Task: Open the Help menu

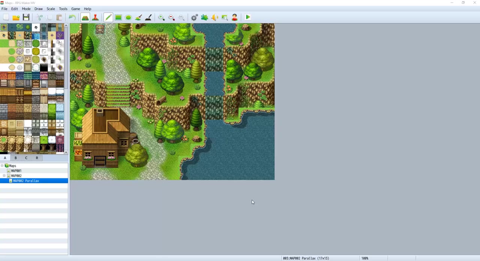Action: click(87, 9)
